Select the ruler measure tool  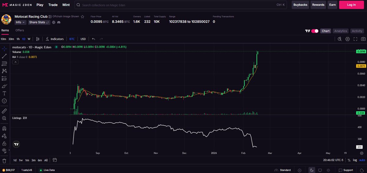4,111
